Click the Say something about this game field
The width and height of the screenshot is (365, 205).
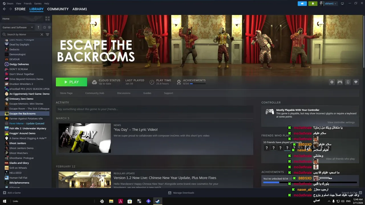click(x=155, y=109)
